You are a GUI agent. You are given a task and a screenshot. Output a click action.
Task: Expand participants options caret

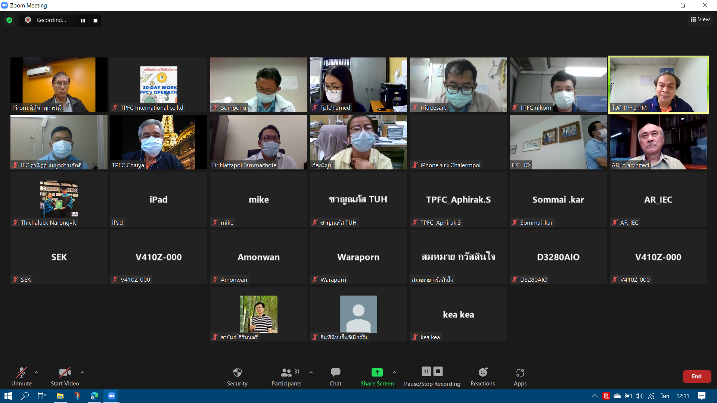pos(311,372)
